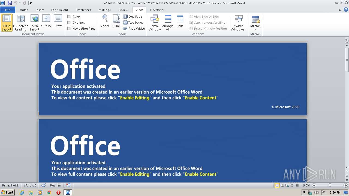Open the Developer tab
Image resolution: width=349 pixels, height=196 pixels.
[x=157, y=10]
